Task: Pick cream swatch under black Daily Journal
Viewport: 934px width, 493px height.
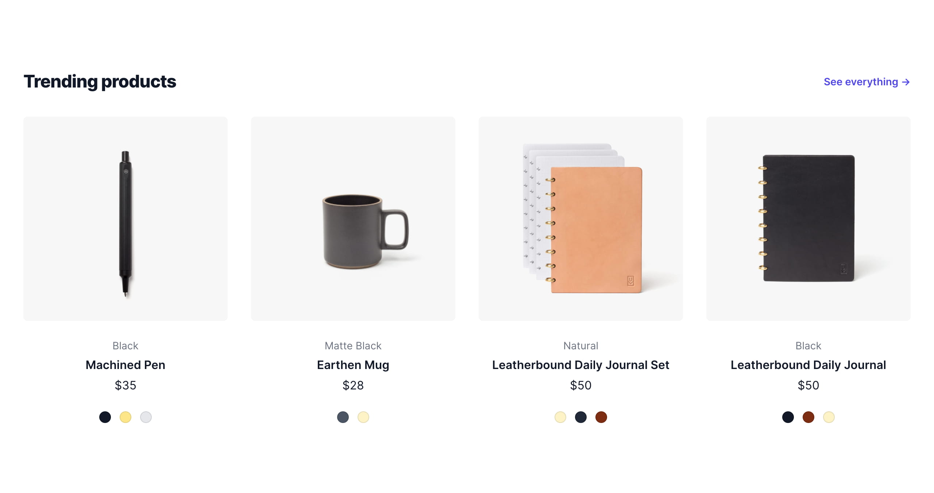Action: pos(829,417)
